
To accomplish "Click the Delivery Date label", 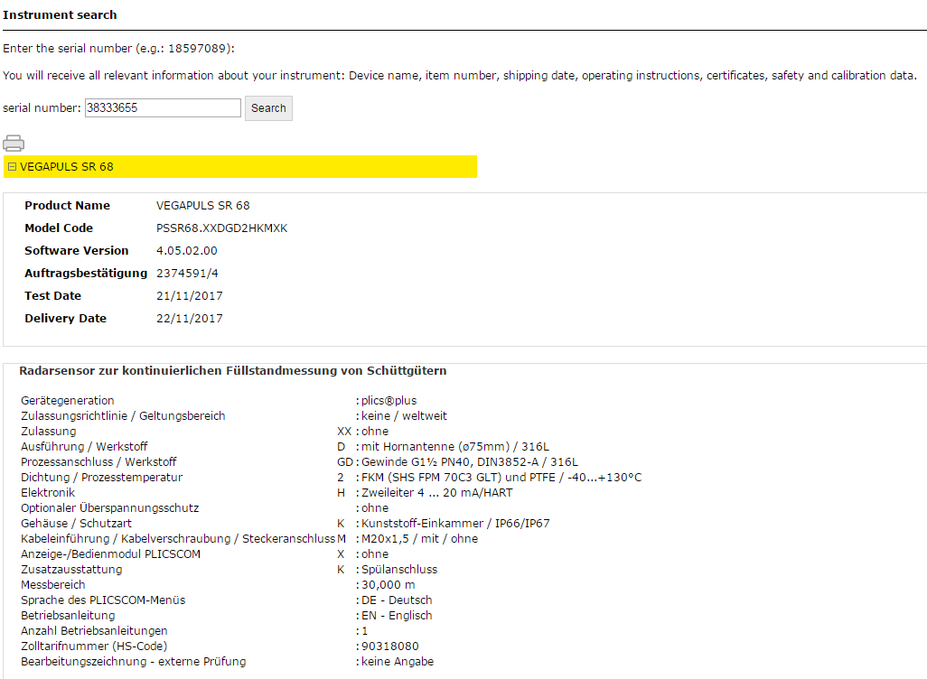I will [66, 318].
